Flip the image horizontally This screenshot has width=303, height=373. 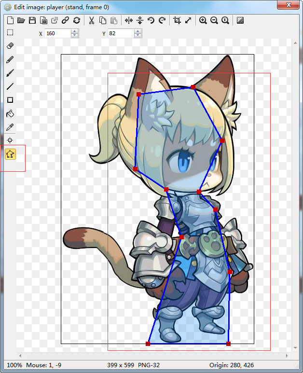coord(129,20)
